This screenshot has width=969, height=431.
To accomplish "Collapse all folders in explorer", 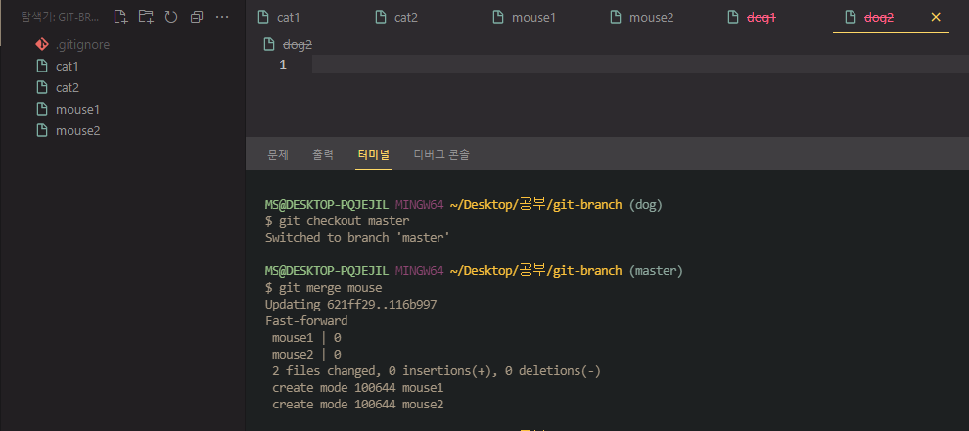I will point(197,17).
